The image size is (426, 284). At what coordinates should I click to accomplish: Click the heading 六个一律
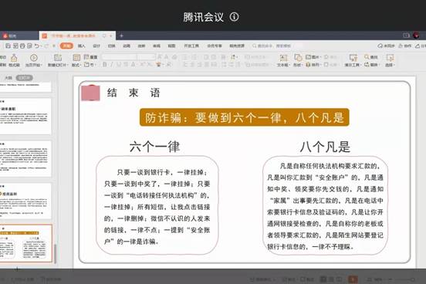point(154,147)
